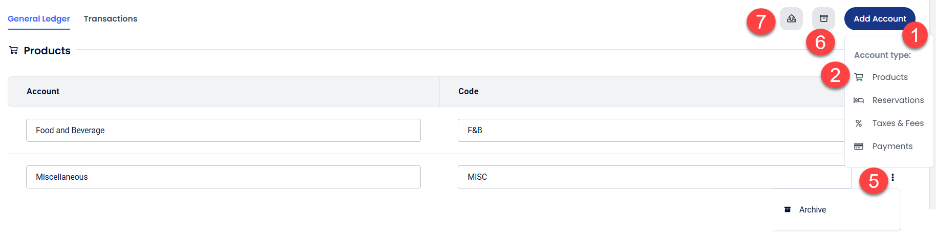Click the export ledger icon button
Viewport: 936px width, 233px height.
(791, 19)
